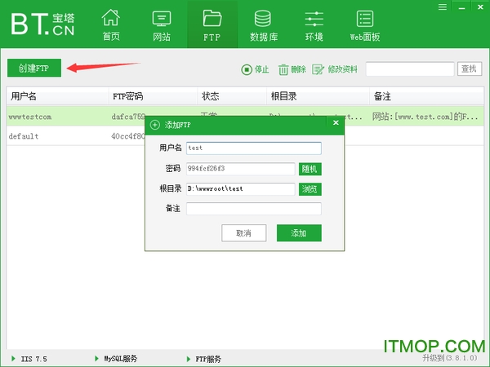Focus the 备注 remark field in dialog
Screen dimensions: 490x367
[254, 209]
